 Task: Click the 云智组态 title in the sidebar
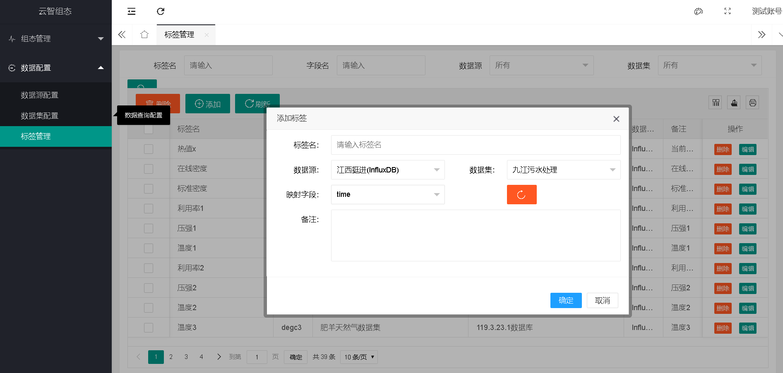coord(55,12)
